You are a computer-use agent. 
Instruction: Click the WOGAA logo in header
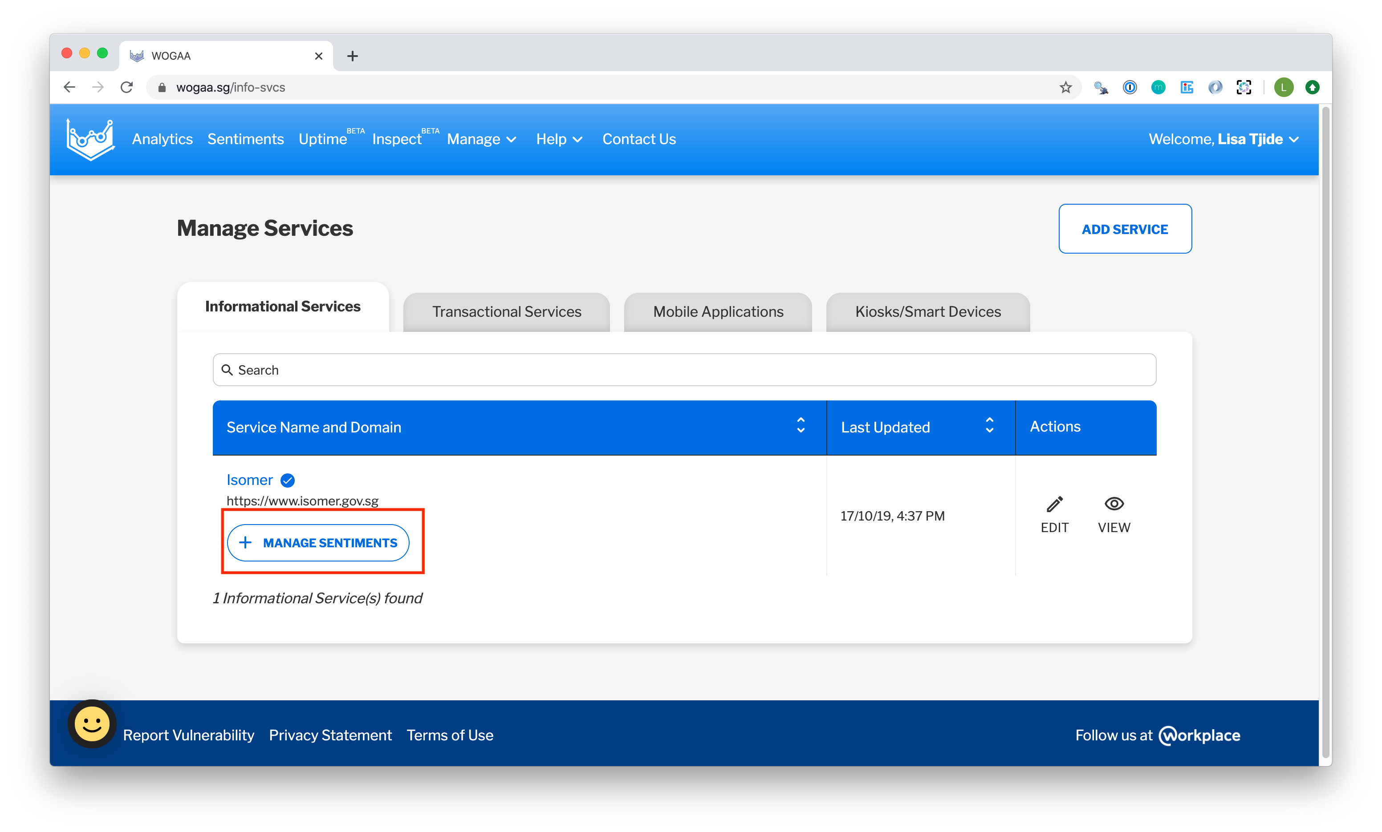pyautogui.click(x=90, y=140)
